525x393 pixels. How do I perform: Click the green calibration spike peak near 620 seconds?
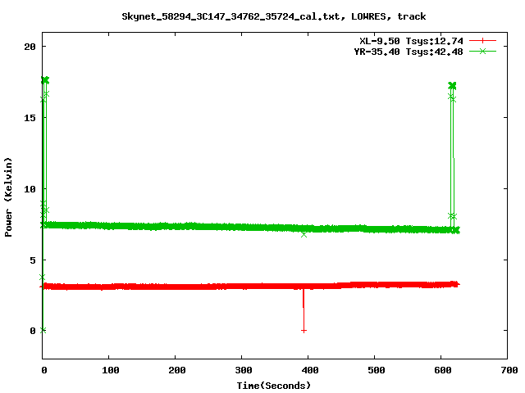tap(452, 86)
